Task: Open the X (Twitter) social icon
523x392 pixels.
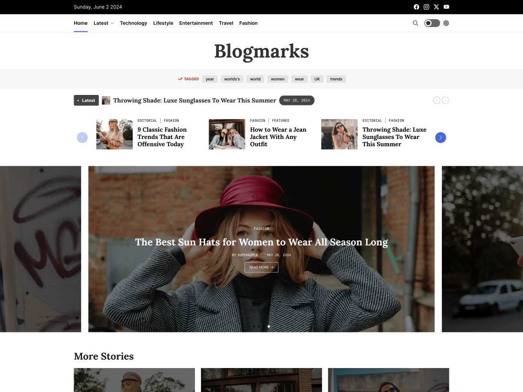Action: pyautogui.click(x=436, y=7)
